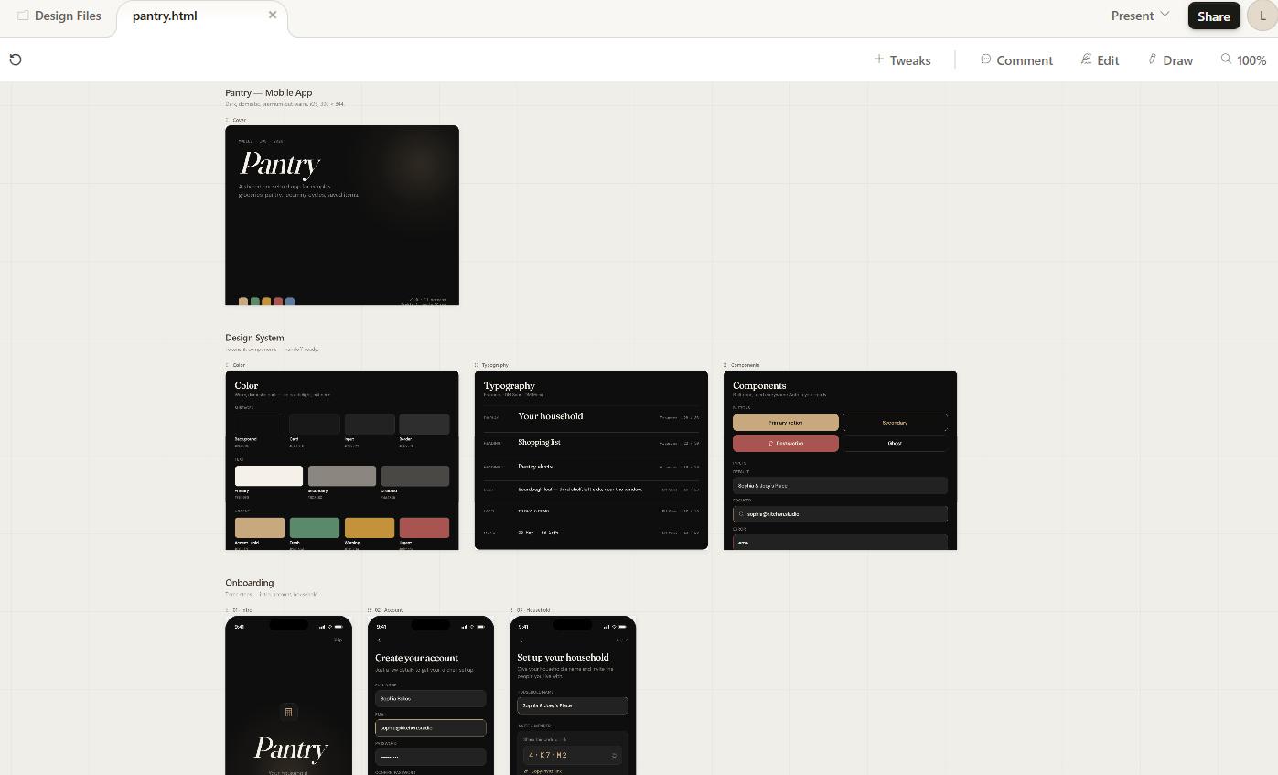Click the refresh icon beside invite code
Image resolution: width=1278 pixels, height=775 pixels.
click(x=614, y=755)
